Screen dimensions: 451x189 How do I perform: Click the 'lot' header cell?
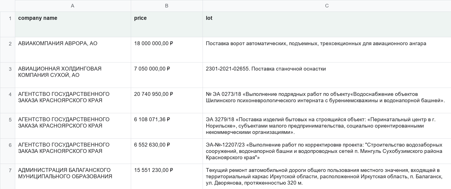327,24
